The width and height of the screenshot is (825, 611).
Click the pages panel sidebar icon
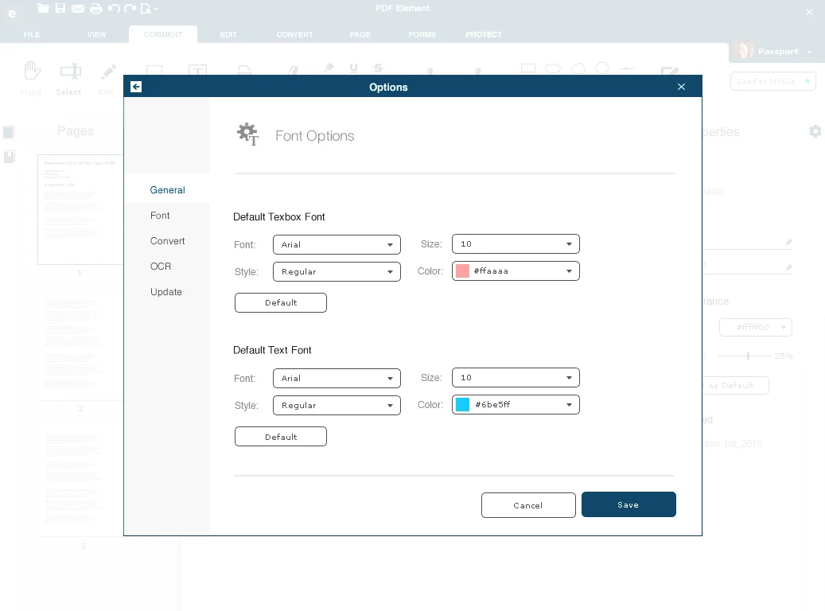(9, 131)
